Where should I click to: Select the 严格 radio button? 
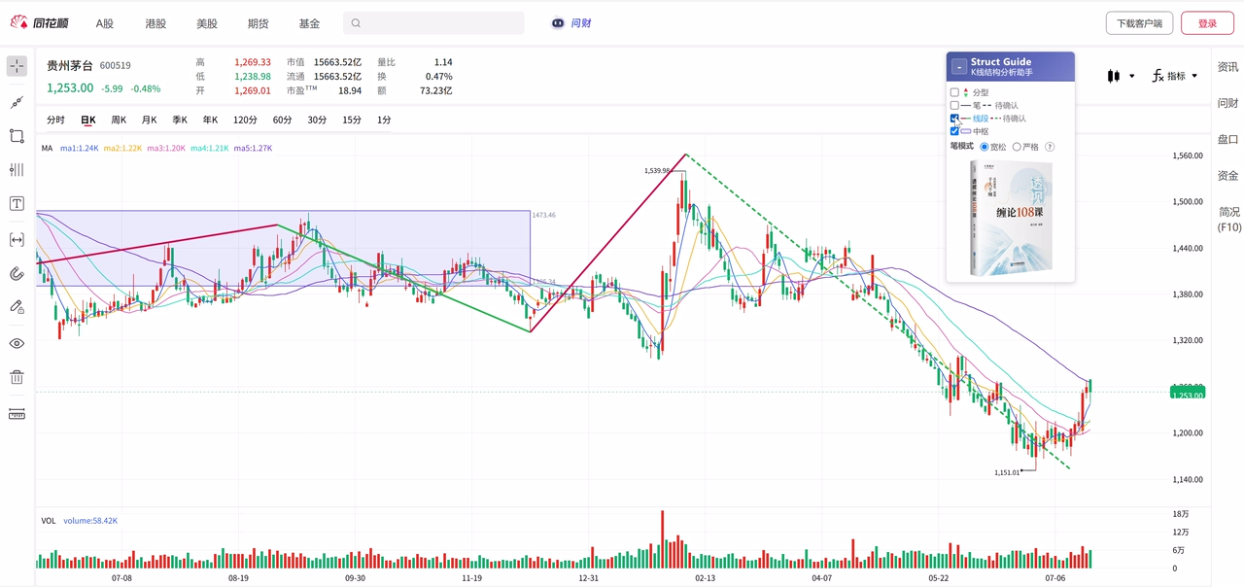(x=1017, y=147)
